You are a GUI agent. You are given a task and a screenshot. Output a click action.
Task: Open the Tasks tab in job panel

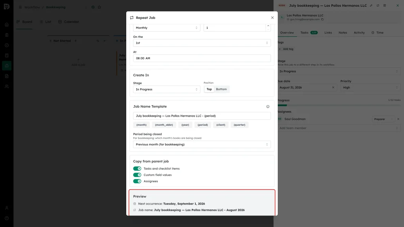[309, 33]
